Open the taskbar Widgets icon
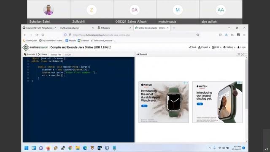 tap(34, 148)
